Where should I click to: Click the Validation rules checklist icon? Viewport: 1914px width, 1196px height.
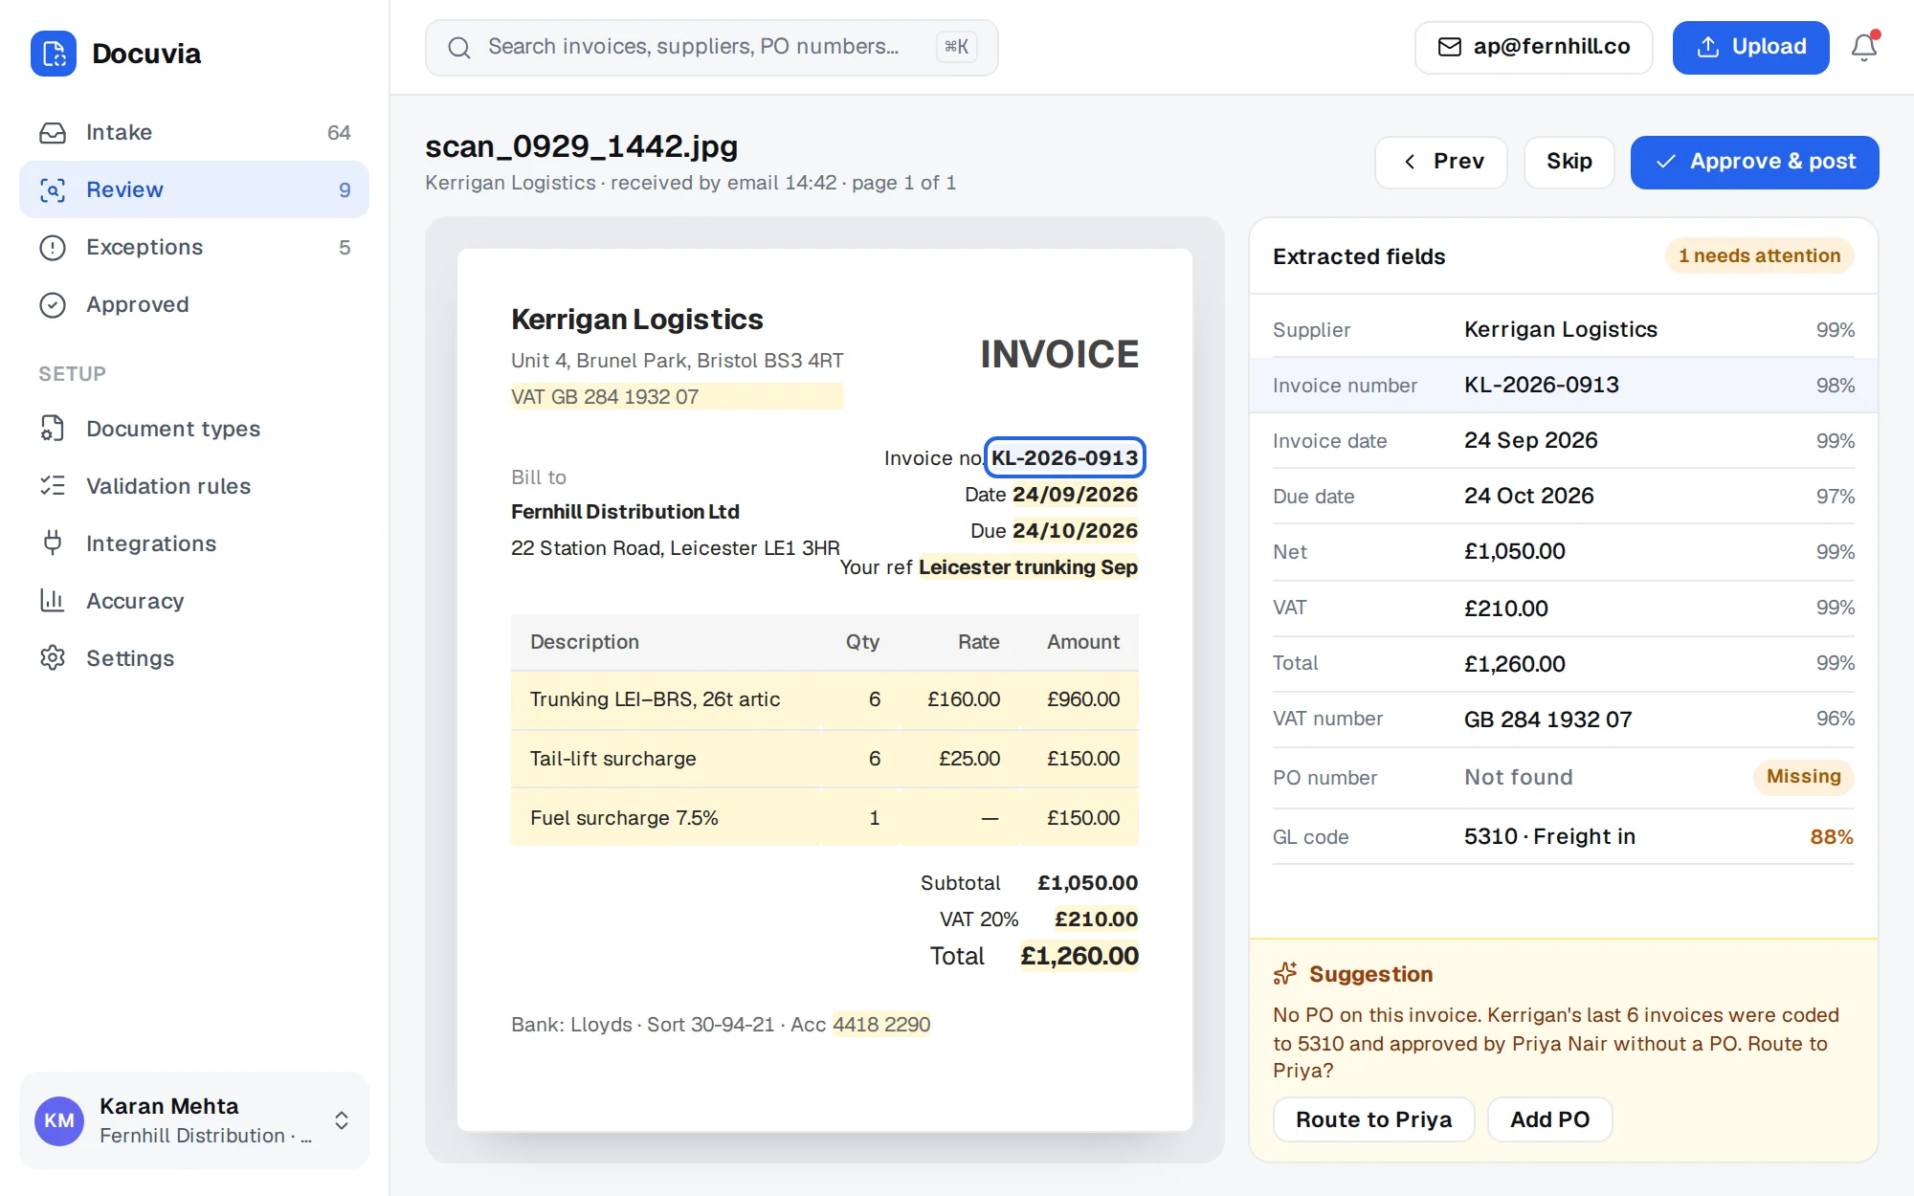point(53,486)
